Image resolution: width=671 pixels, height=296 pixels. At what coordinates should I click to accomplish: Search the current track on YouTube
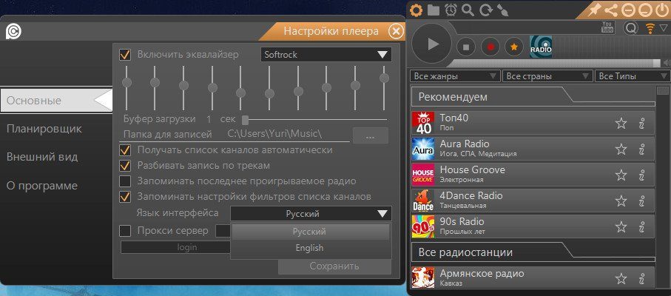pos(607,27)
